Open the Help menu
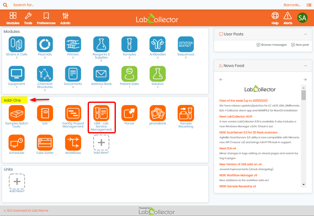 point(275,18)
